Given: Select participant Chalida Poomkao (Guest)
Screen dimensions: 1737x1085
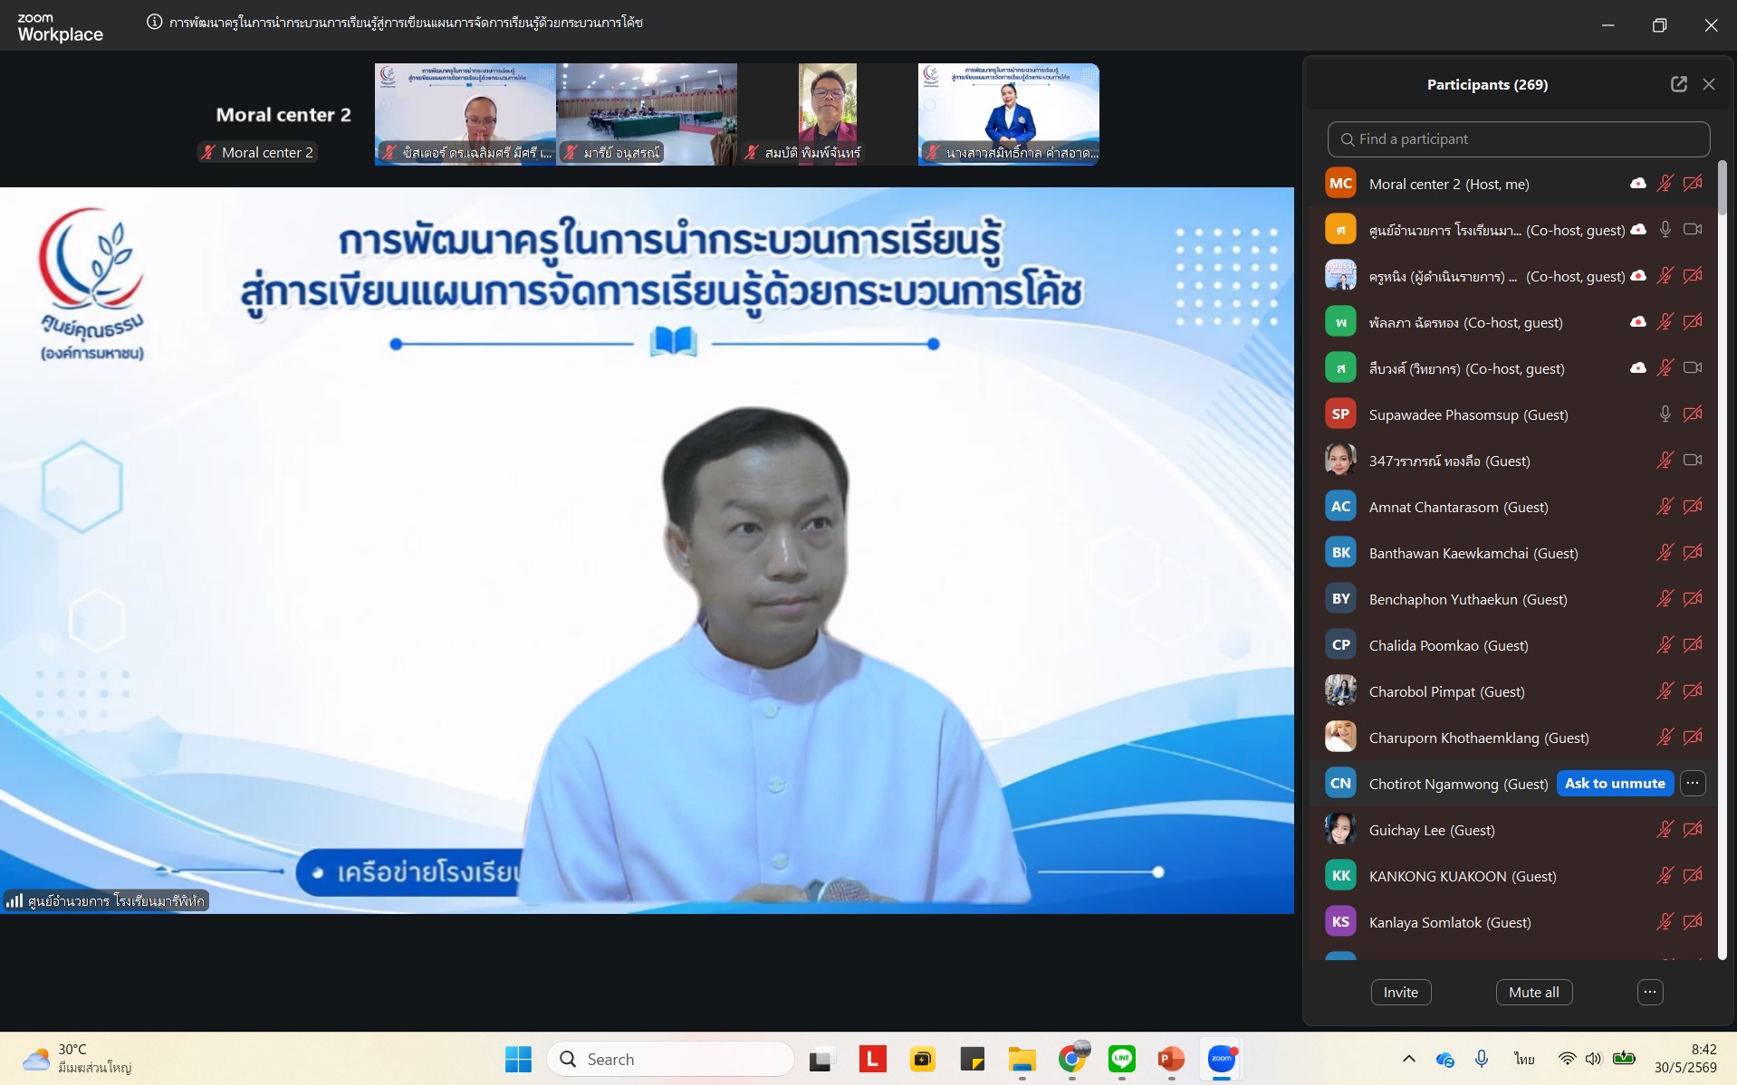Looking at the screenshot, I should tap(1514, 645).
